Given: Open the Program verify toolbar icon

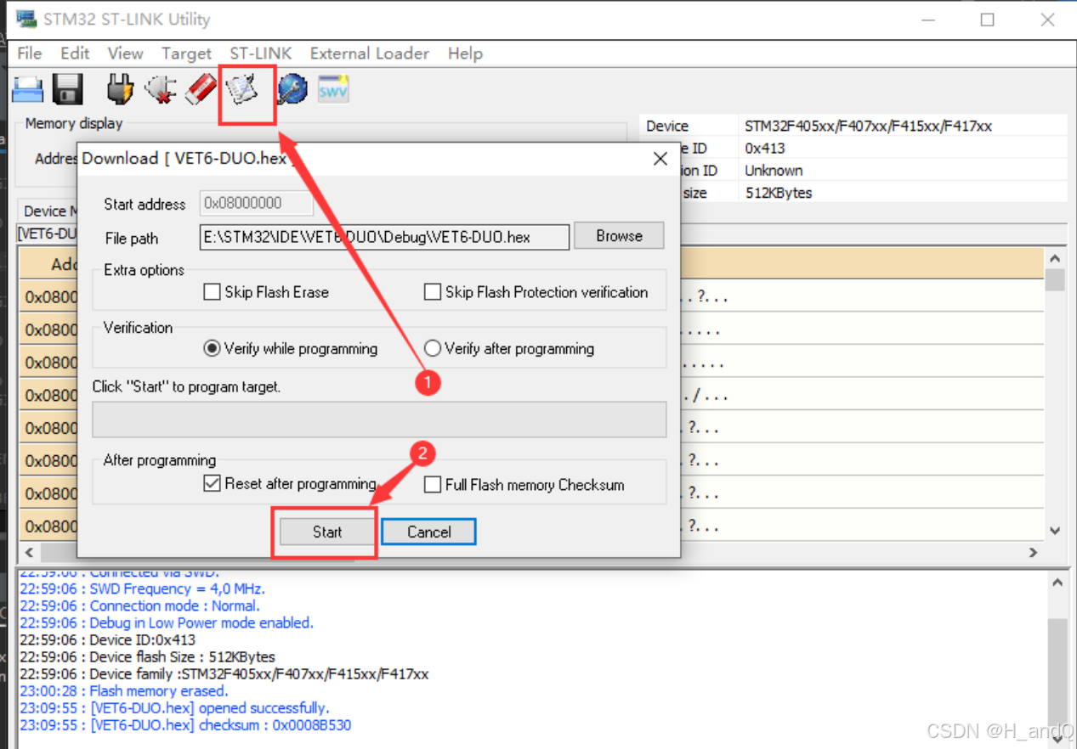Looking at the screenshot, I should tap(243, 89).
